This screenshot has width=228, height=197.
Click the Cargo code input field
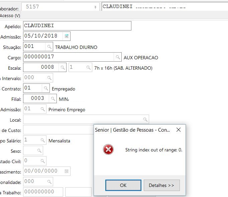(68, 57)
